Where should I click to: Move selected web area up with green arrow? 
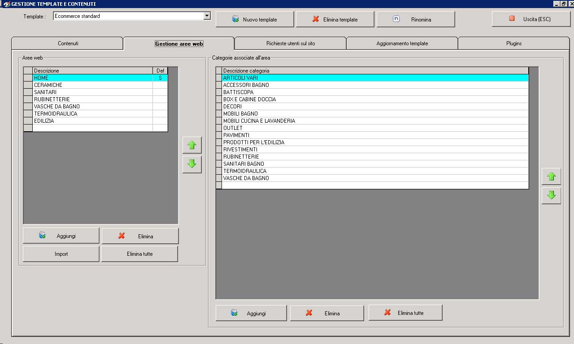coord(192,145)
